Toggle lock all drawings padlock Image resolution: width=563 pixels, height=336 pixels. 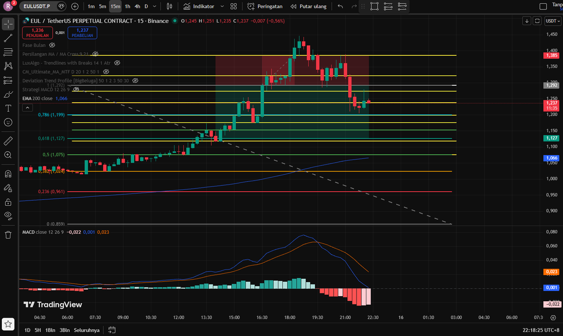click(8, 202)
